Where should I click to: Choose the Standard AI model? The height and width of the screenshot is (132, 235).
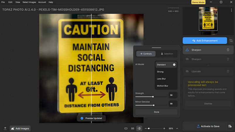click(x=166, y=65)
